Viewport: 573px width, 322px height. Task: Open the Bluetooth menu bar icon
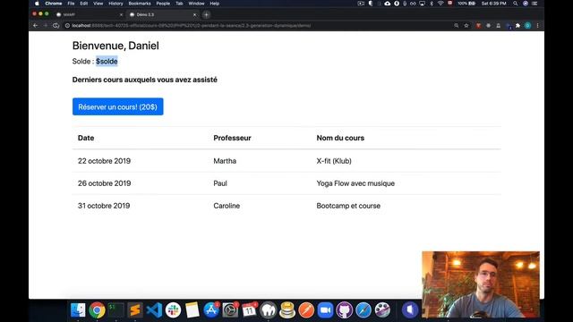pos(432,4)
